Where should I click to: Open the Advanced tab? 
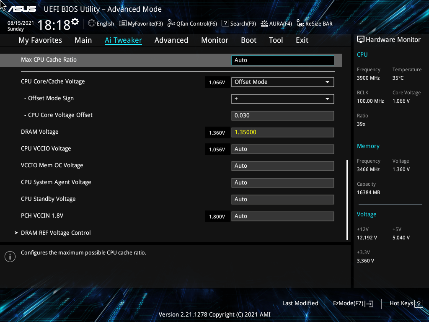pos(171,40)
